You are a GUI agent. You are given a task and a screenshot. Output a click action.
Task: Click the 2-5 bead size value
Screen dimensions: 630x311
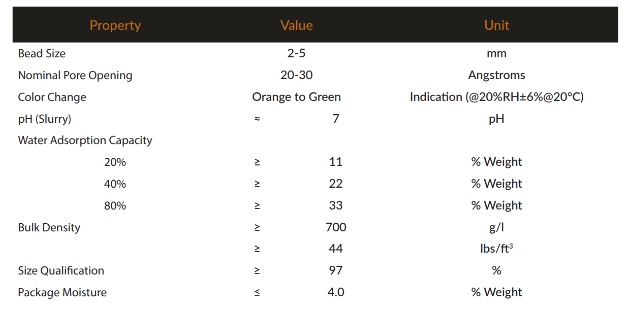296,53
